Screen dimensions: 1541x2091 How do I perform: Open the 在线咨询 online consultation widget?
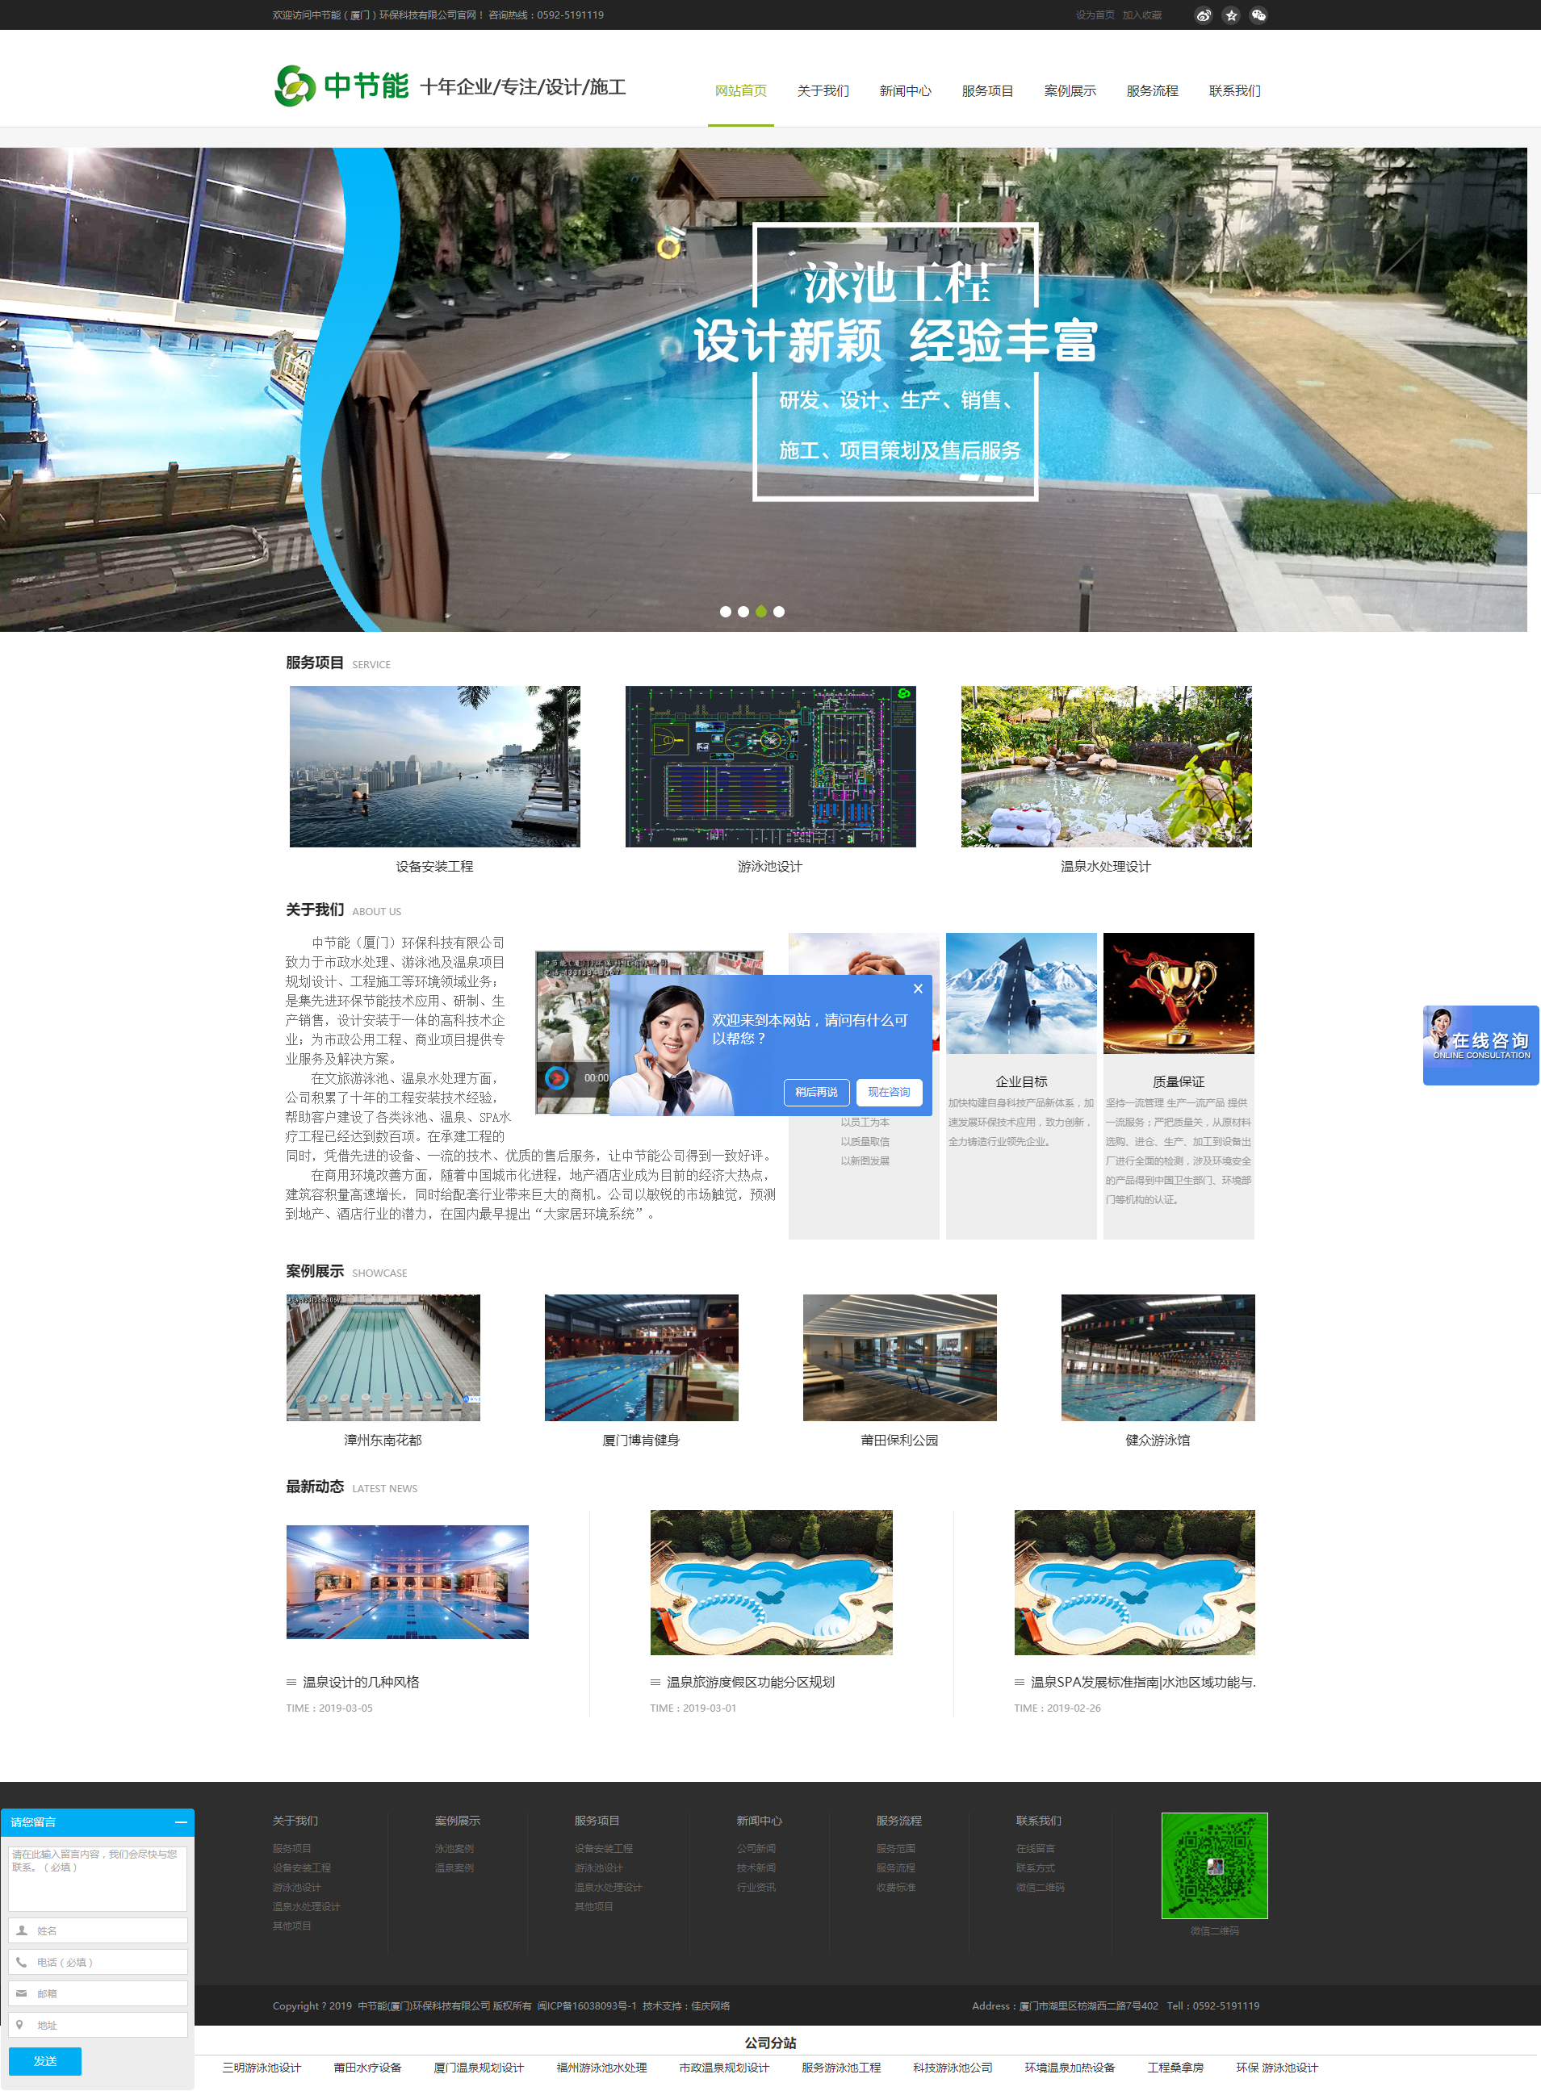point(1480,1044)
